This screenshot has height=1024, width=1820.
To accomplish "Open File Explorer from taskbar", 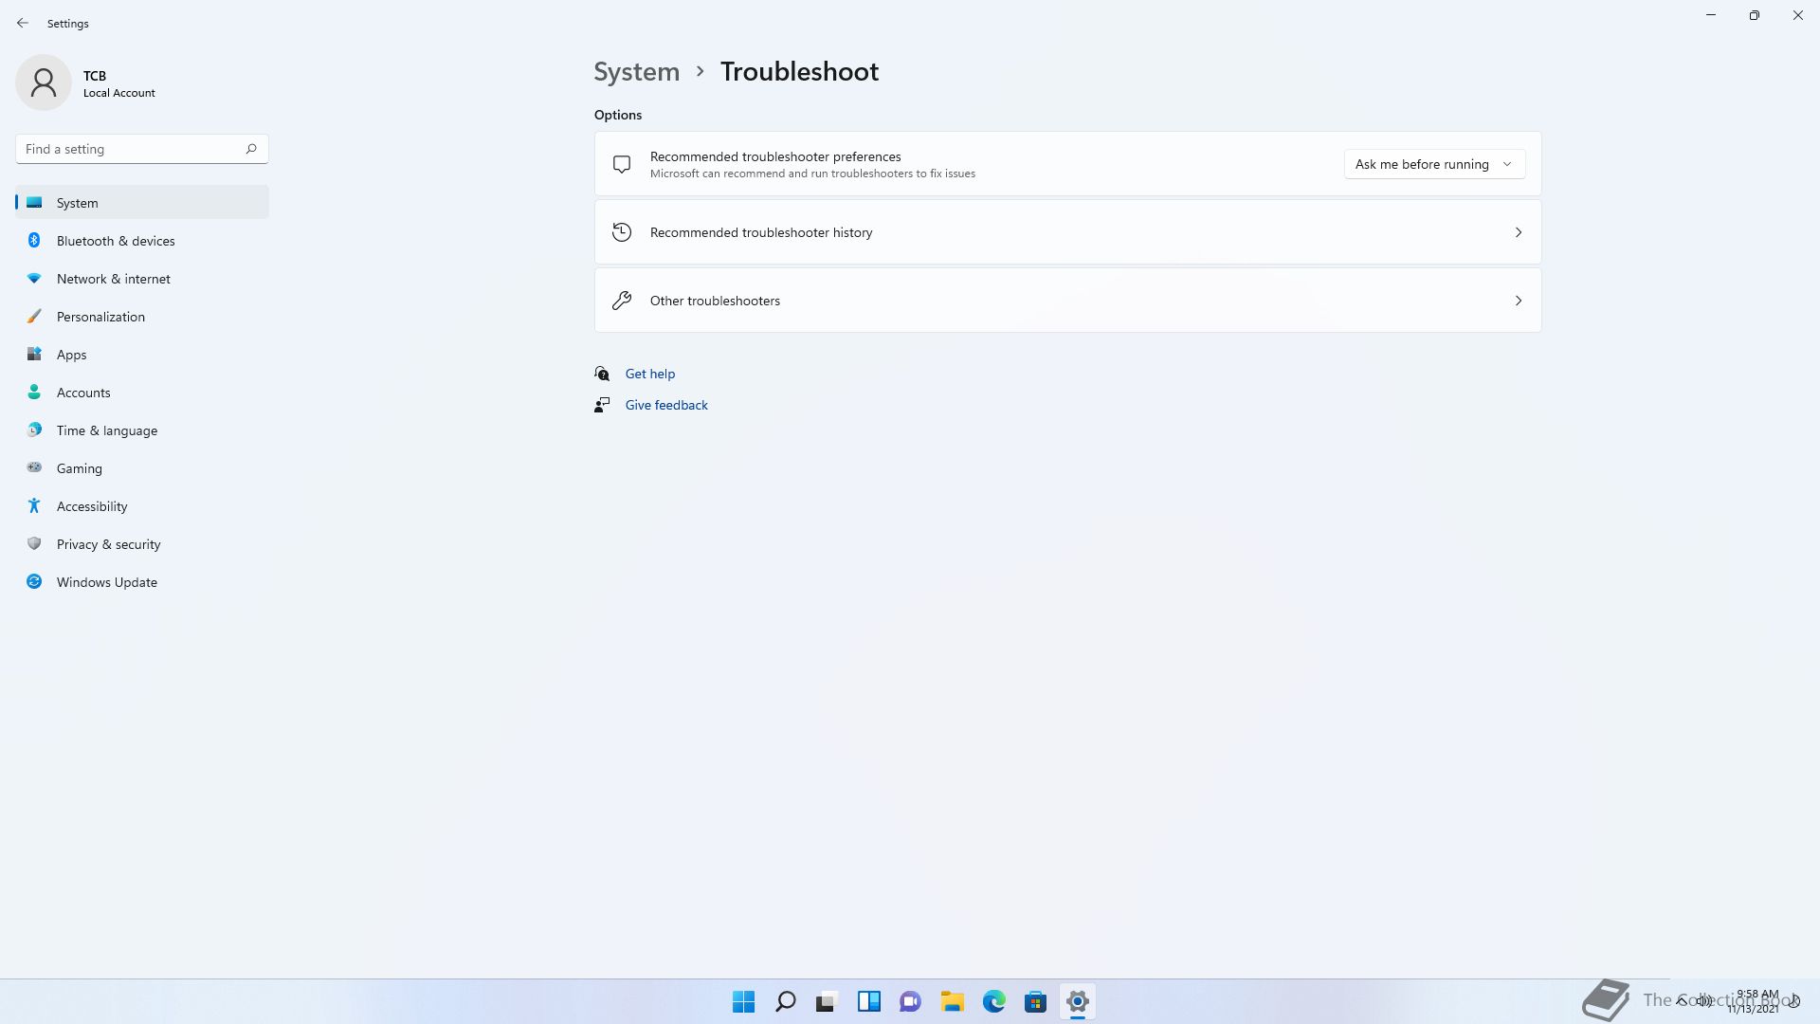I will (953, 1001).
